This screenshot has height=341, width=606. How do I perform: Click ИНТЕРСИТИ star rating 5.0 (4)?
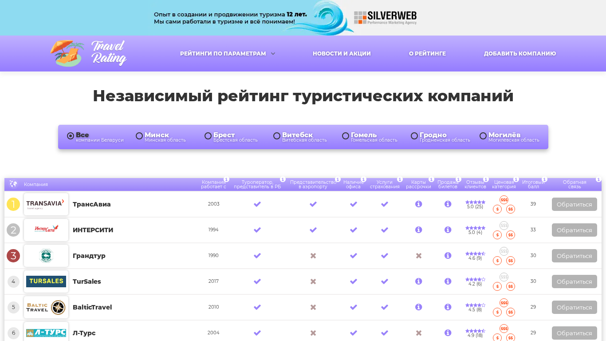tap(475, 230)
